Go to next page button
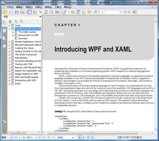This screenshot has width=159, height=141. coord(40,137)
